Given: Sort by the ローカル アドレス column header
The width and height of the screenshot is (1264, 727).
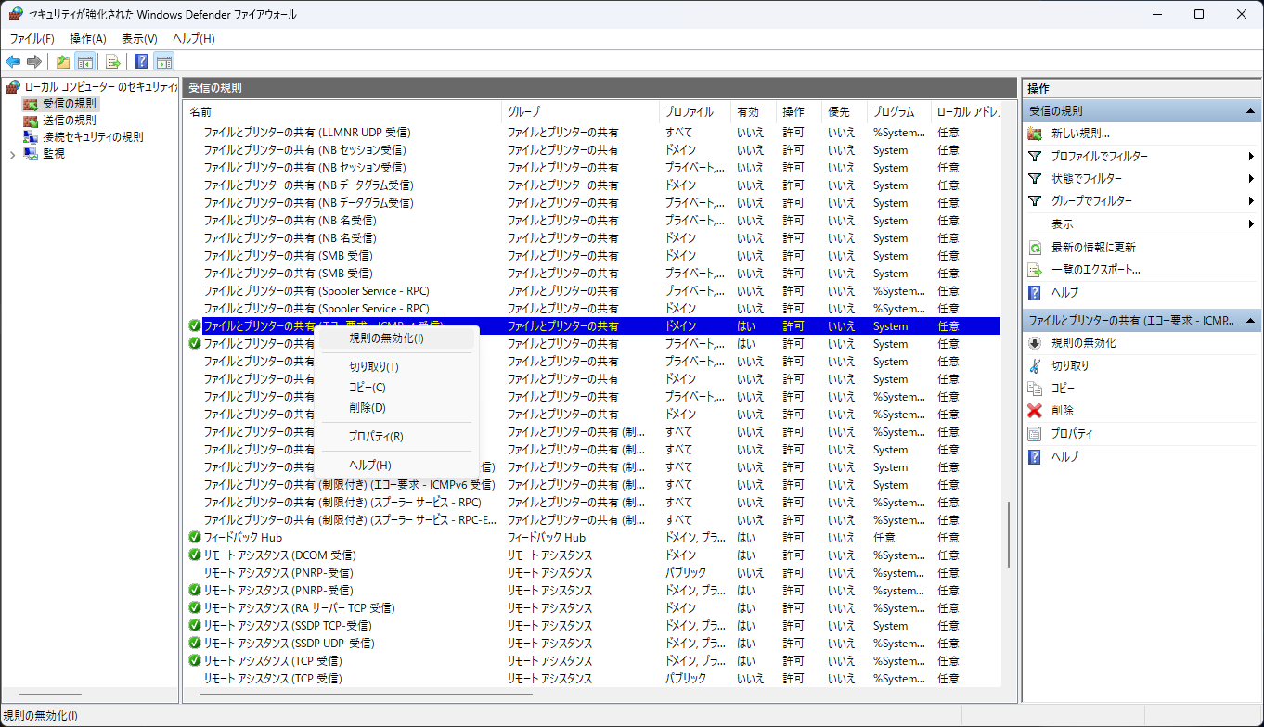Looking at the screenshot, I should (x=966, y=111).
